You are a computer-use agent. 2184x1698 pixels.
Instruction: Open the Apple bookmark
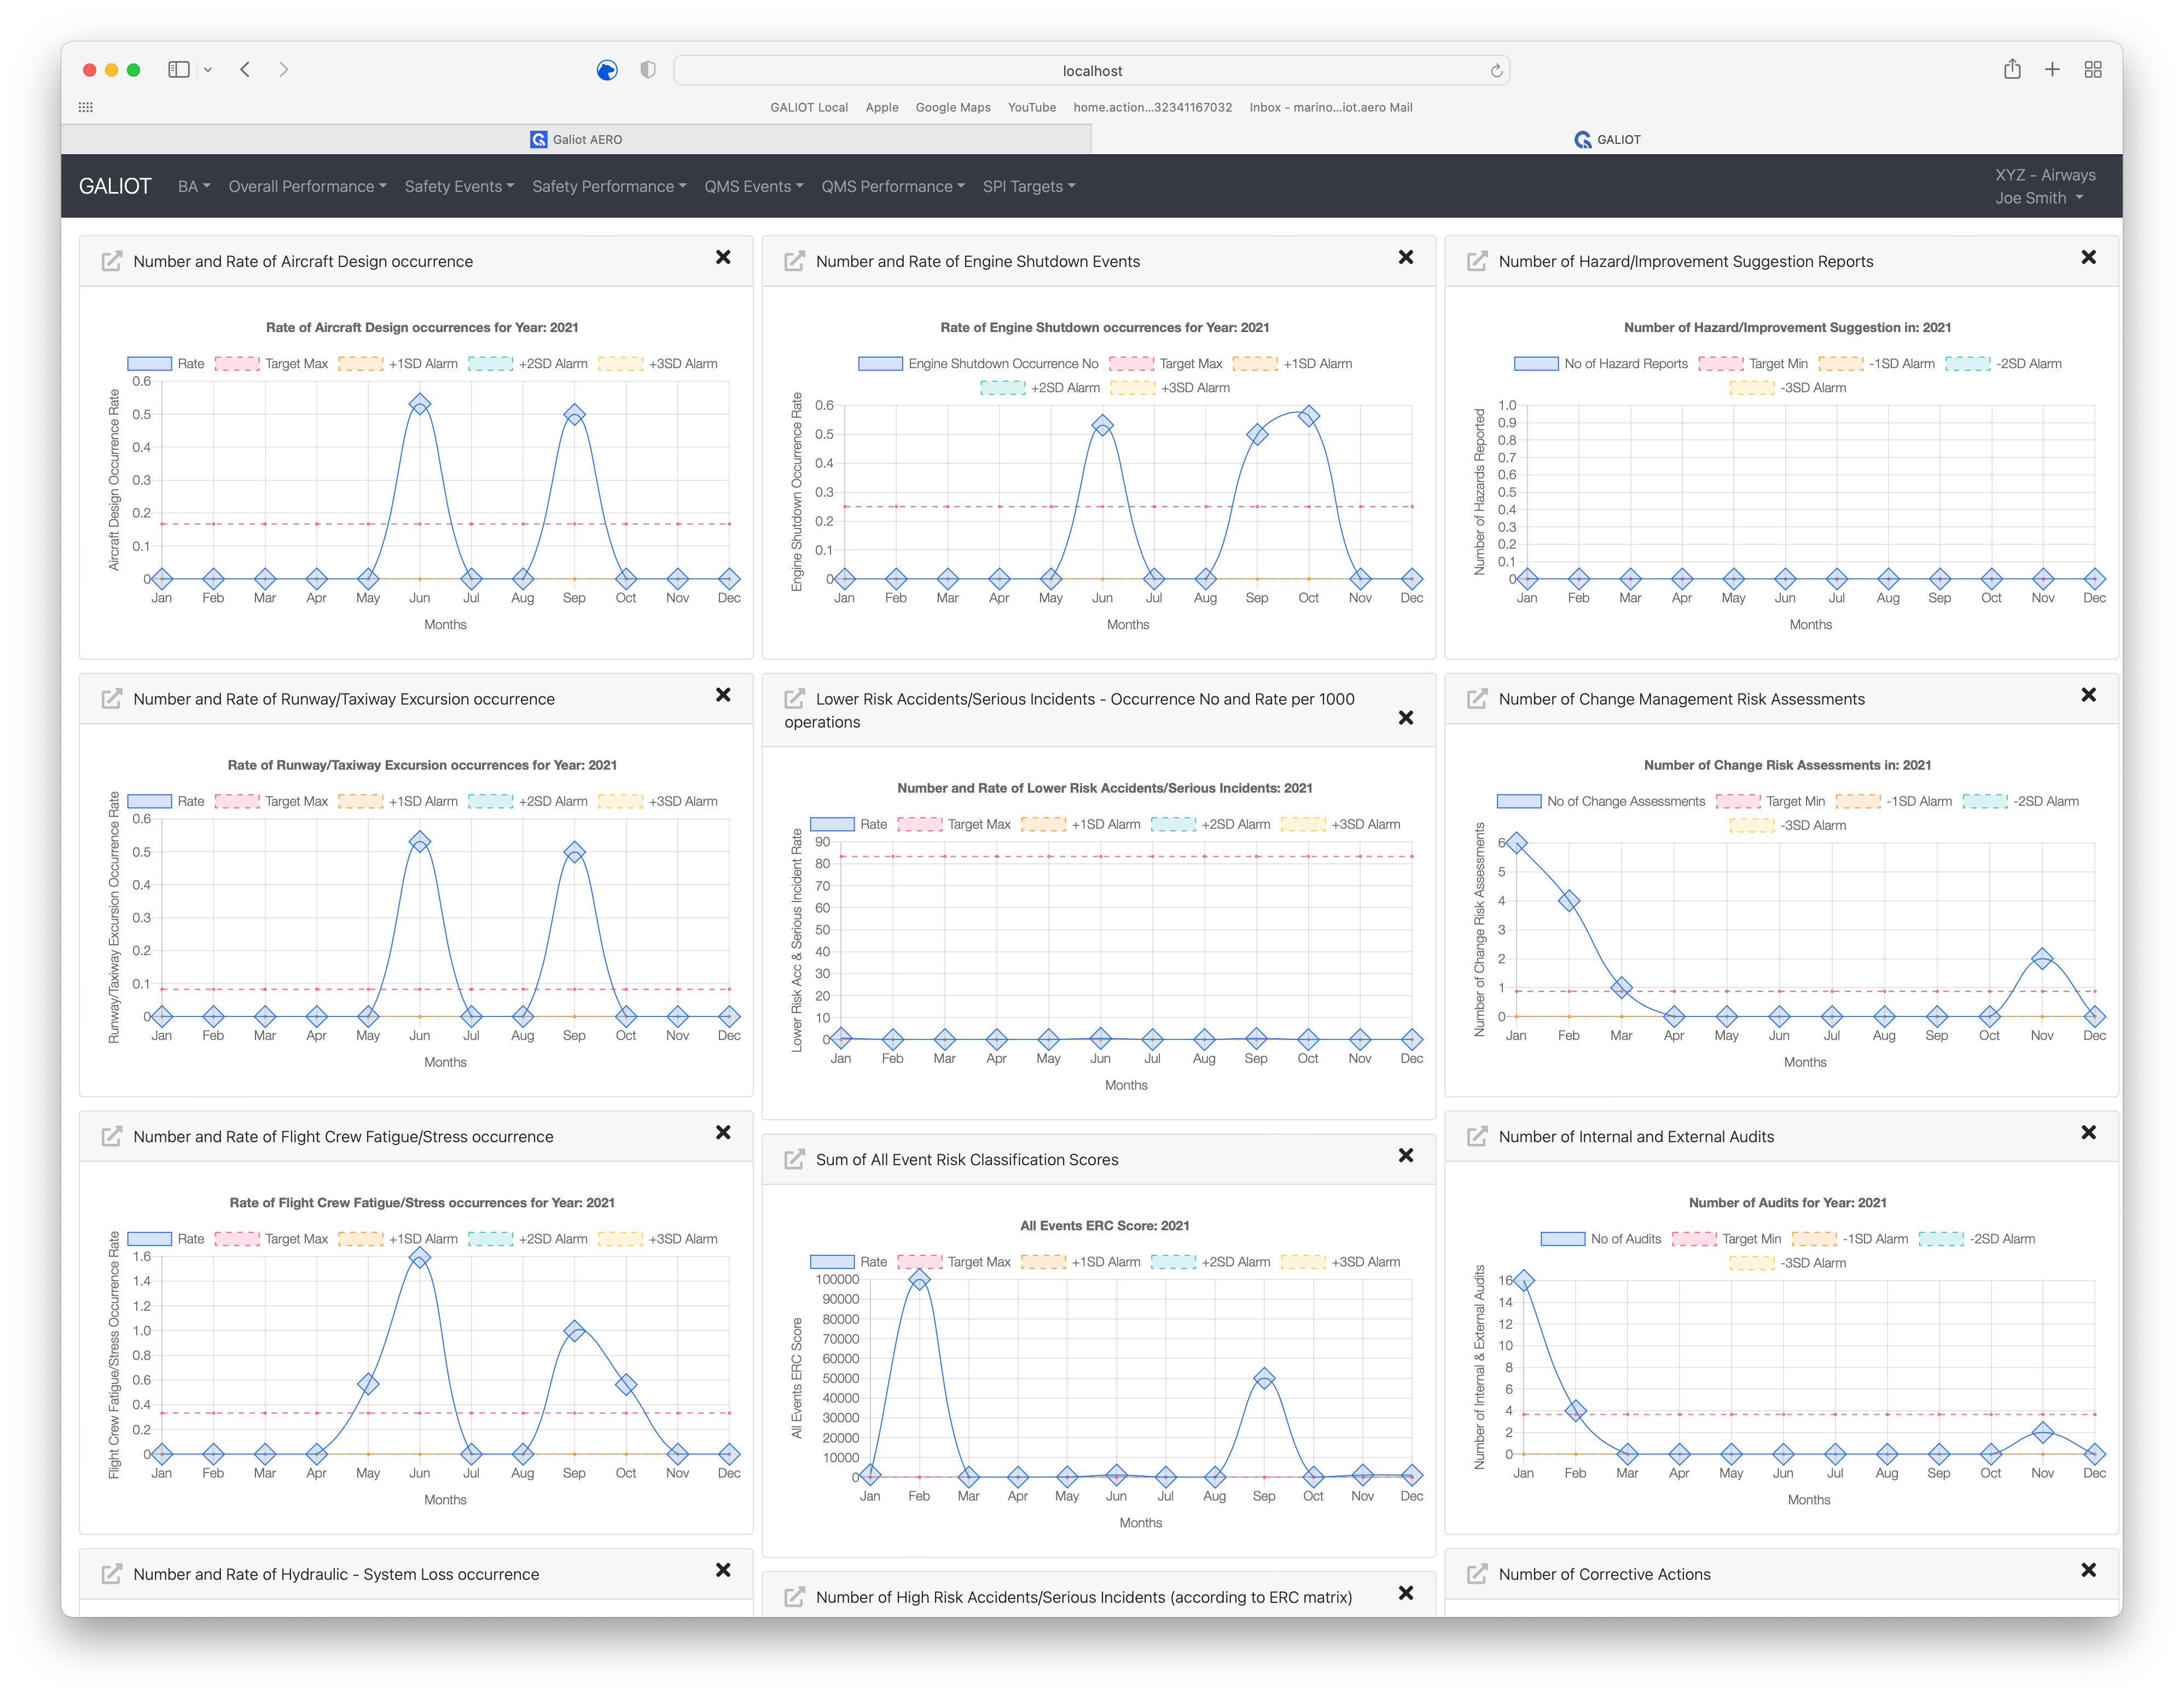882,108
